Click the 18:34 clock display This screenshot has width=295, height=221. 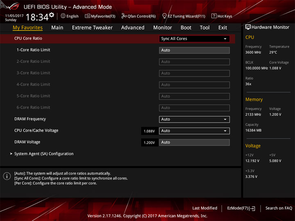pyautogui.click(x=37, y=17)
